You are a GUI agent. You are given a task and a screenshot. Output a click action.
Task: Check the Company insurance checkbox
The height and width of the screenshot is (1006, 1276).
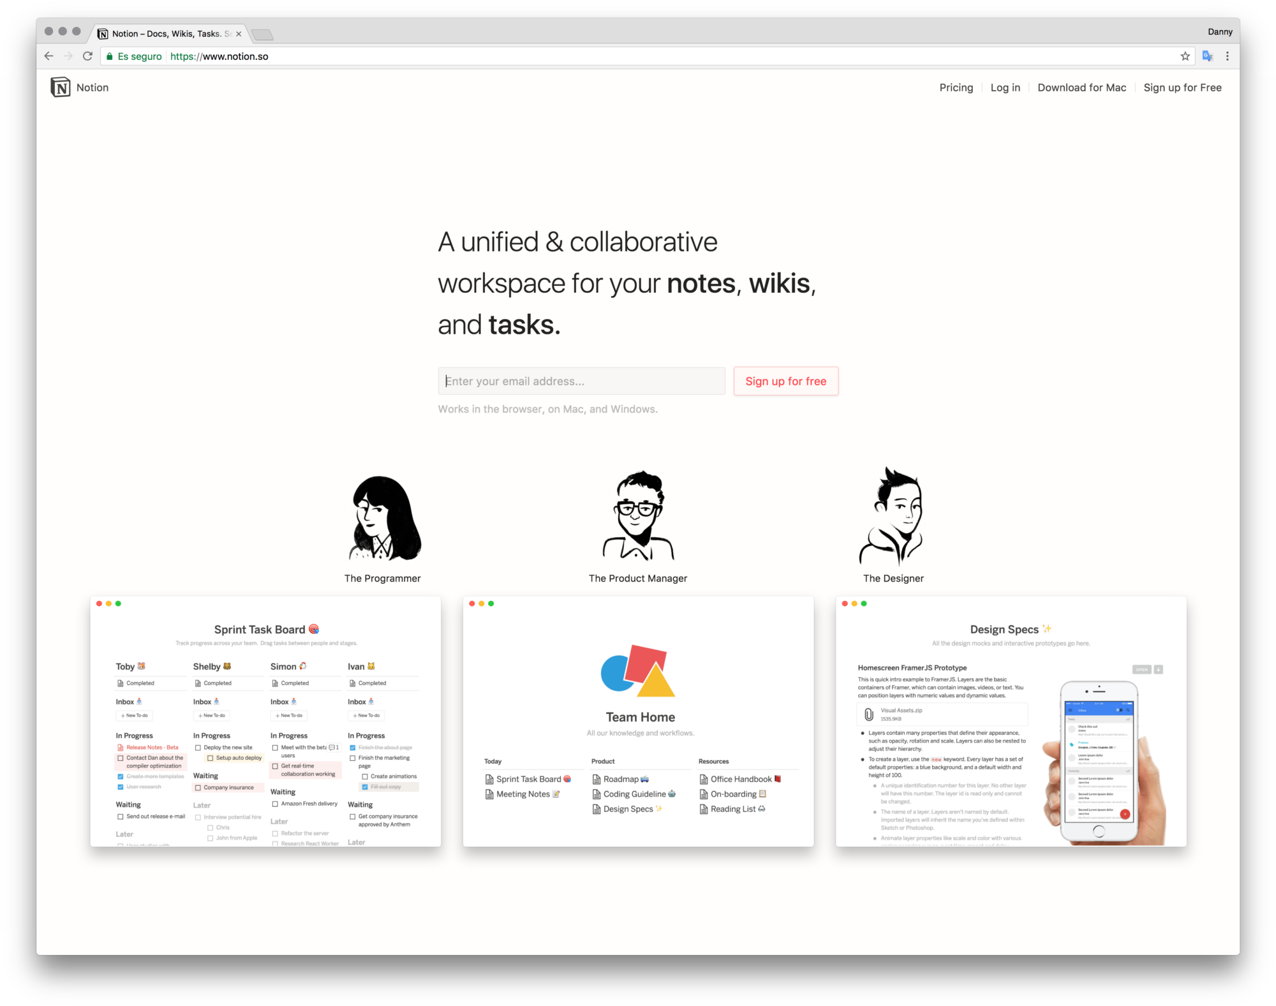198,788
